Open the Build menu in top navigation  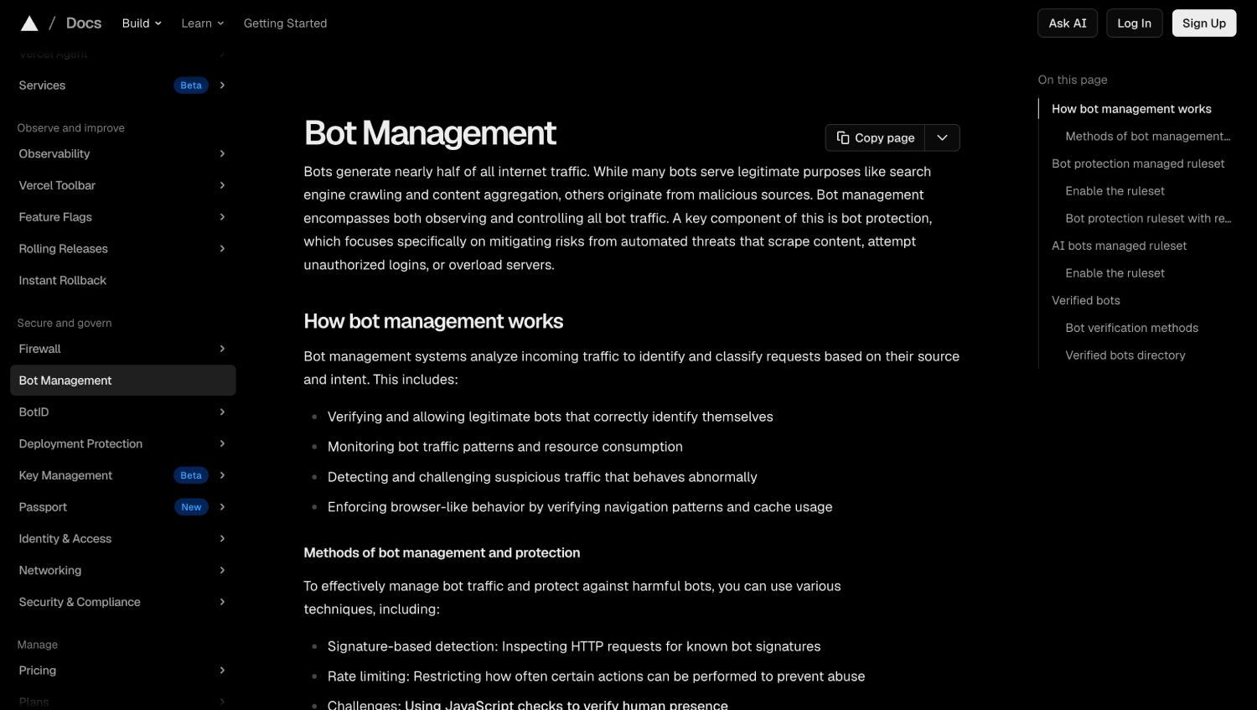[142, 23]
